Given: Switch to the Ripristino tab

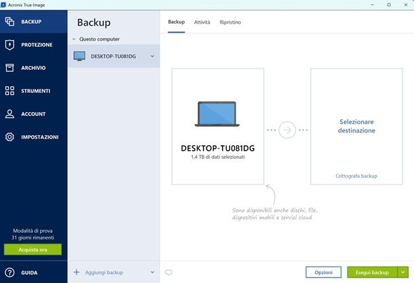Looking at the screenshot, I should click(x=230, y=22).
